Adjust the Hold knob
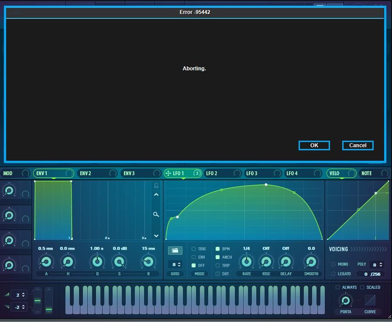Image resolution: width=392 pixels, height=322 pixels. click(68, 262)
